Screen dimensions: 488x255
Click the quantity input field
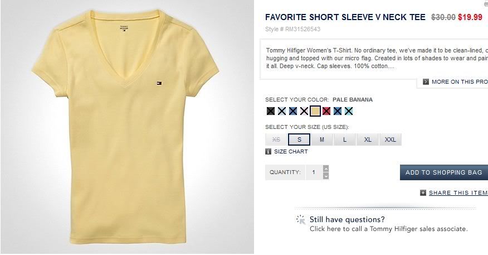click(314, 172)
